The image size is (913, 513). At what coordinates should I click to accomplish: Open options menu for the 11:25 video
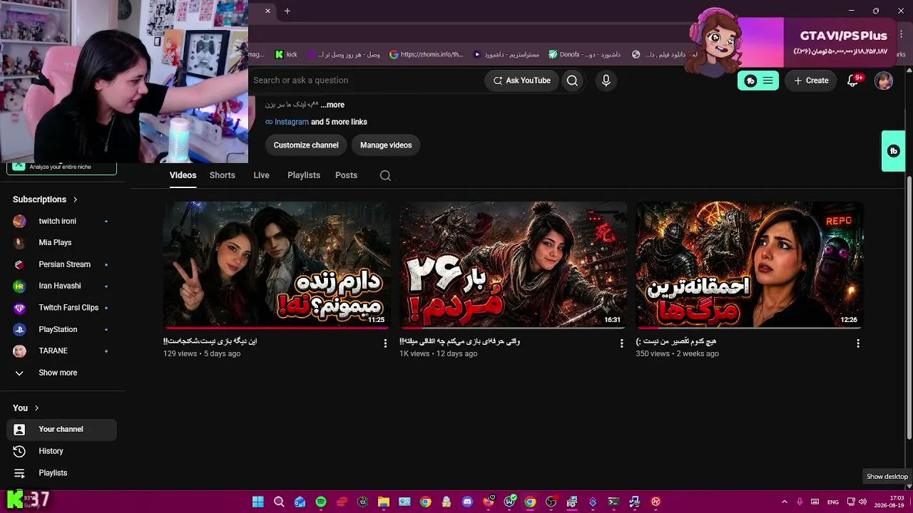[x=385, y=343]
